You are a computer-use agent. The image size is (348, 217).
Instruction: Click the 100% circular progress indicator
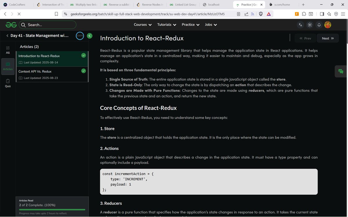pos(80,36)
